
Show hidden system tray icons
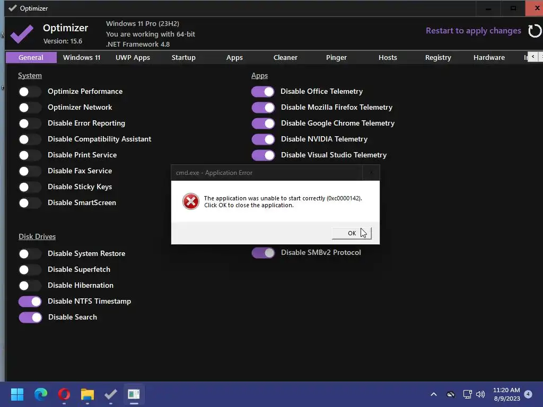coord(434,394)
